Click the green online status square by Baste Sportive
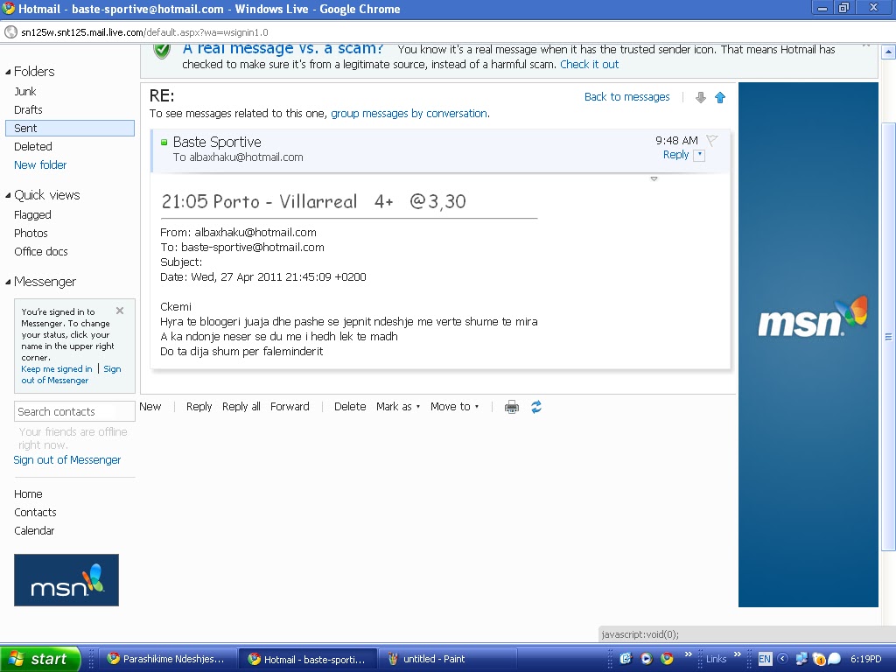Screen dimensions: 896x672 (x=164, y=143)
